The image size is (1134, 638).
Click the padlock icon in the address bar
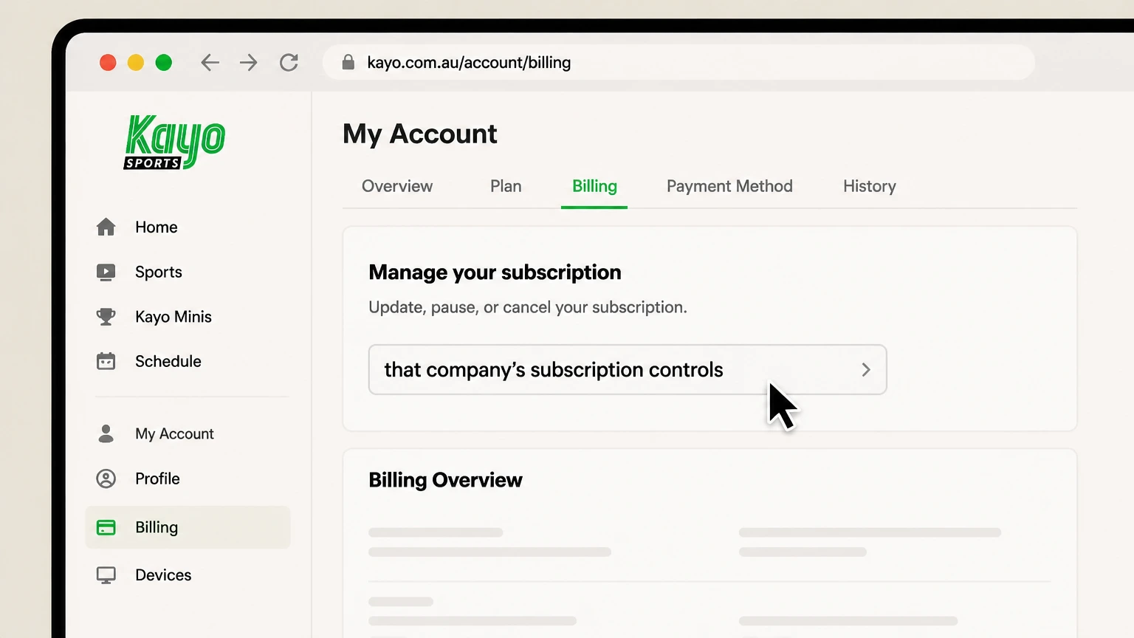click(x=348, y=62)
